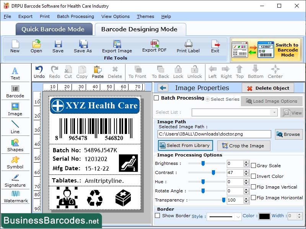Check the Flip Image Vertical option
The image size is (306, 229).
253,187
